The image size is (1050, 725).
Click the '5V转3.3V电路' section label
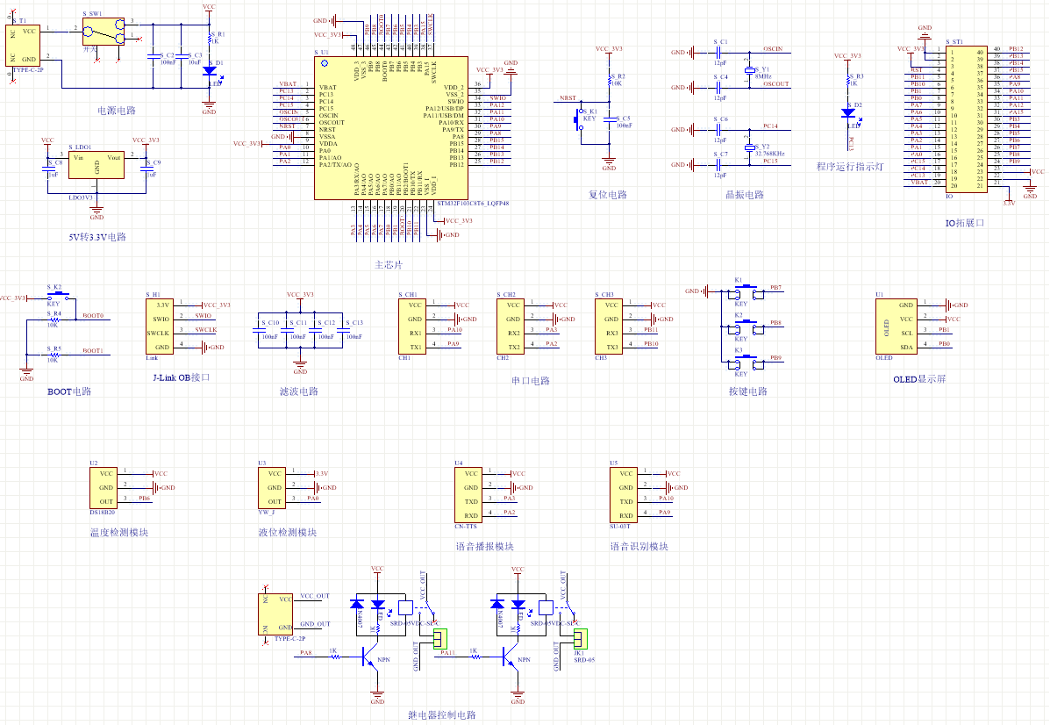97,237
